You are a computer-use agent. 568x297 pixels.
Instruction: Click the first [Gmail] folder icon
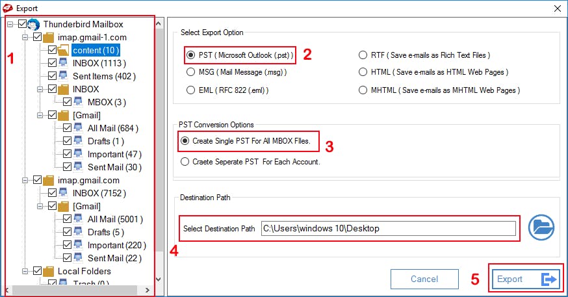[x=63, y=115]
